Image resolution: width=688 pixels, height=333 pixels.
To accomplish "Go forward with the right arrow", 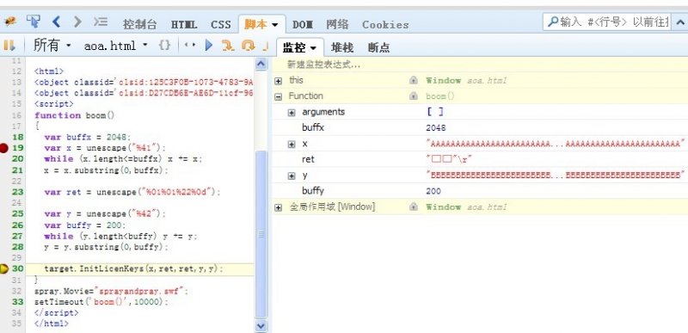I will [77, 22].
